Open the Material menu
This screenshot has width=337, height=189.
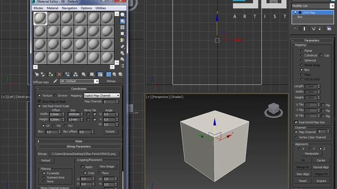[x=53, y=8]
